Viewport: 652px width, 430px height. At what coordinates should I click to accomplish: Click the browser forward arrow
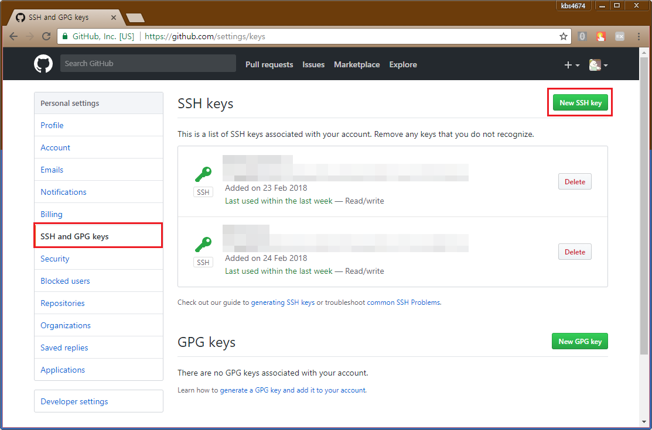[29, 36]
